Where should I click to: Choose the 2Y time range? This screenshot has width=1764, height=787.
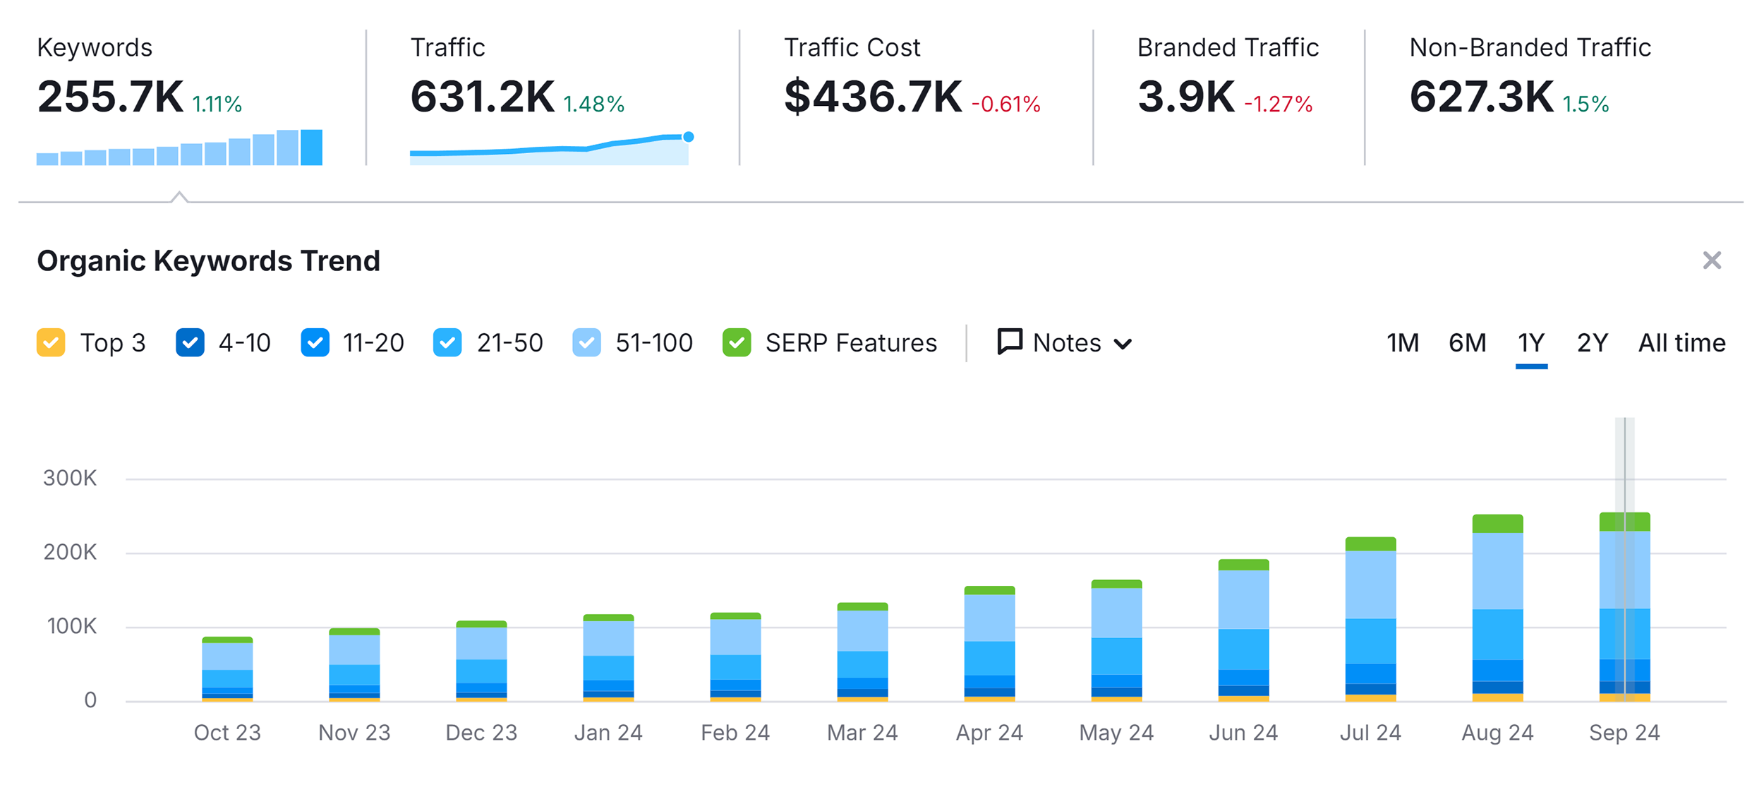pyautogui.click(x=1592, y=343)
